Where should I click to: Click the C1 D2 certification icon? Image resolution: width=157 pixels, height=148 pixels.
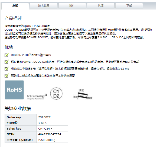click(x=56, y=93)
